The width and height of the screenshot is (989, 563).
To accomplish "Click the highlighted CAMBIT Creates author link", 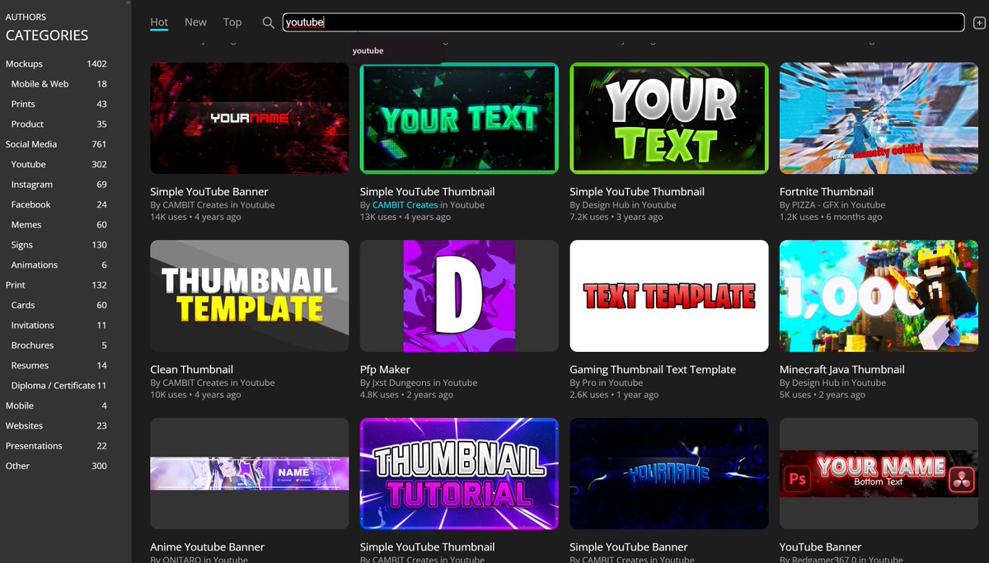I will tap(405, 205).
